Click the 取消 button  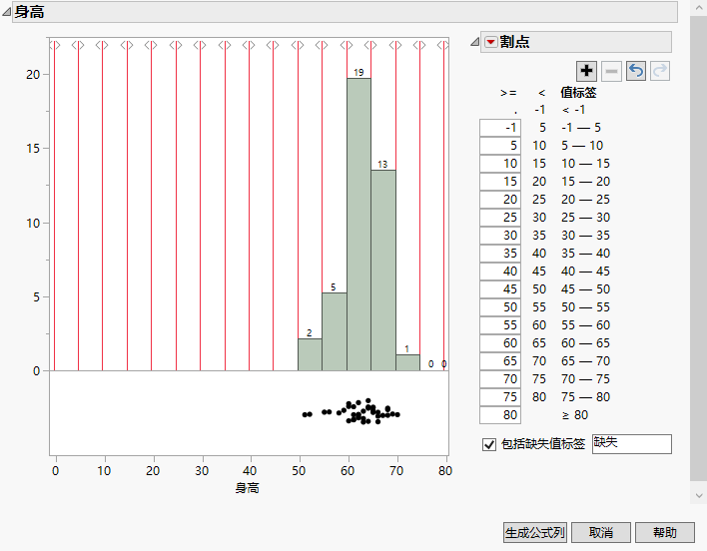tap(601, 533)
